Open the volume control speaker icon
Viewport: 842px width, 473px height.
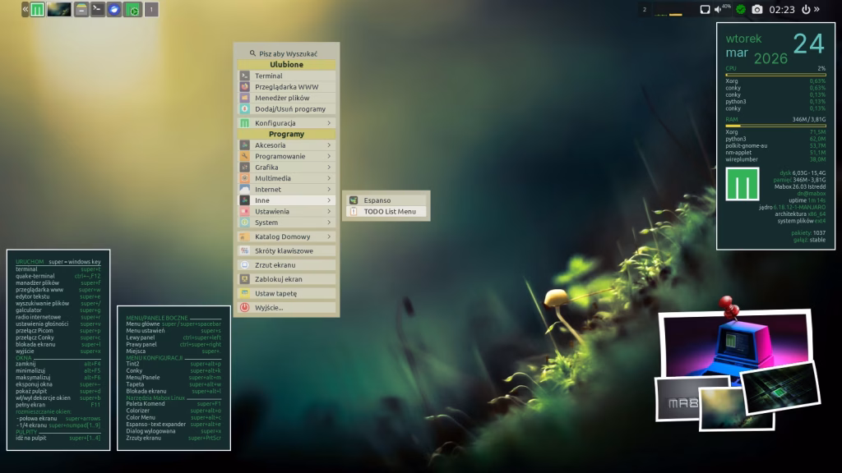(x=719, y=10)
